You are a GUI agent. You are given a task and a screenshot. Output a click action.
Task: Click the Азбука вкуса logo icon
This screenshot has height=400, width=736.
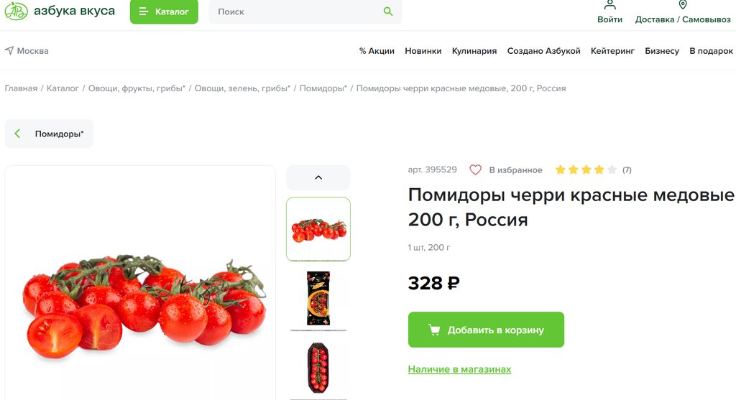point(17,11)
